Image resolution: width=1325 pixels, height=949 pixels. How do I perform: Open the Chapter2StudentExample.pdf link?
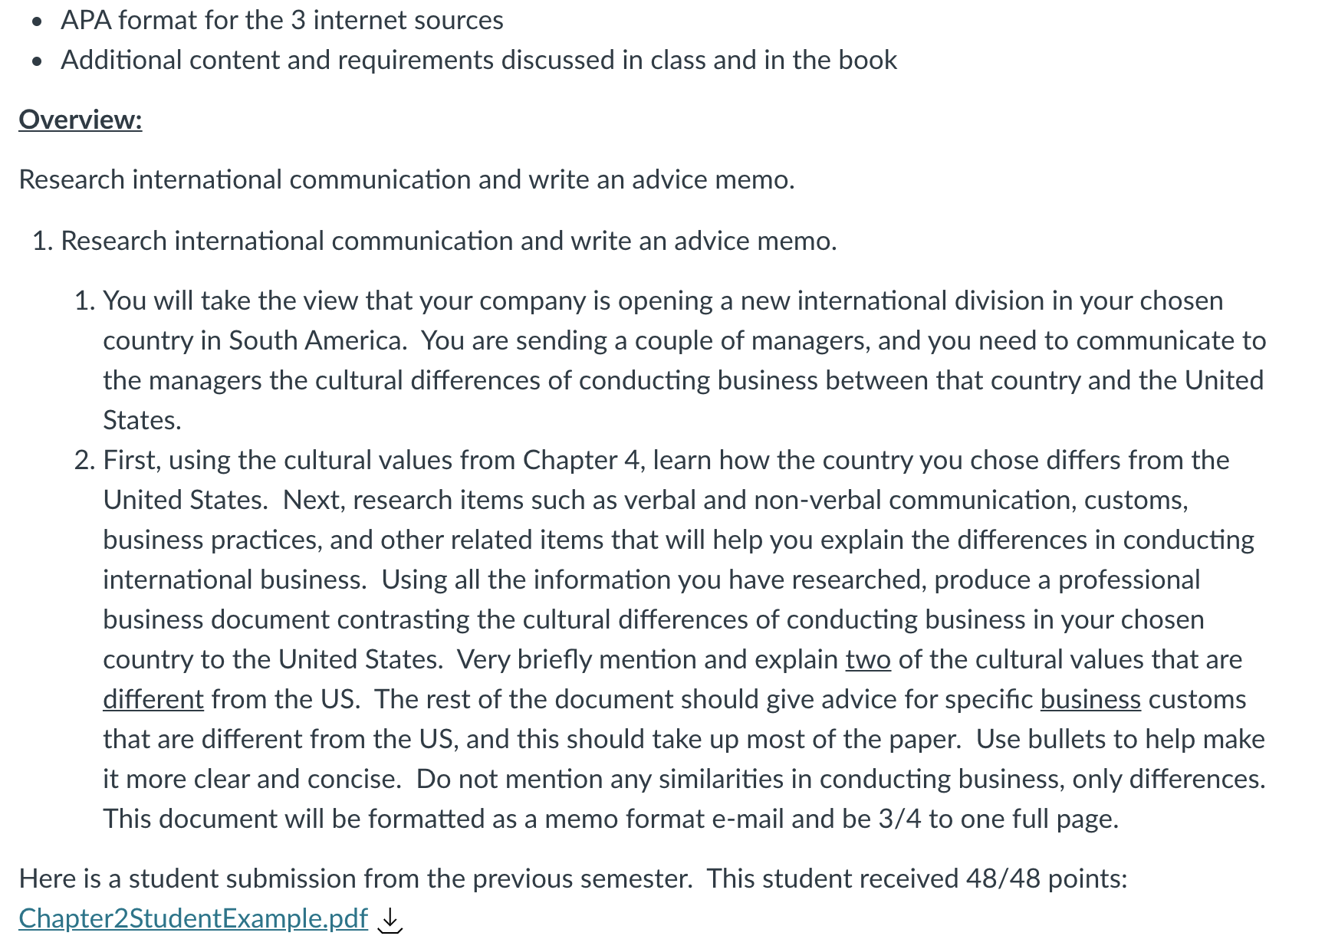[x=193, y=918]
